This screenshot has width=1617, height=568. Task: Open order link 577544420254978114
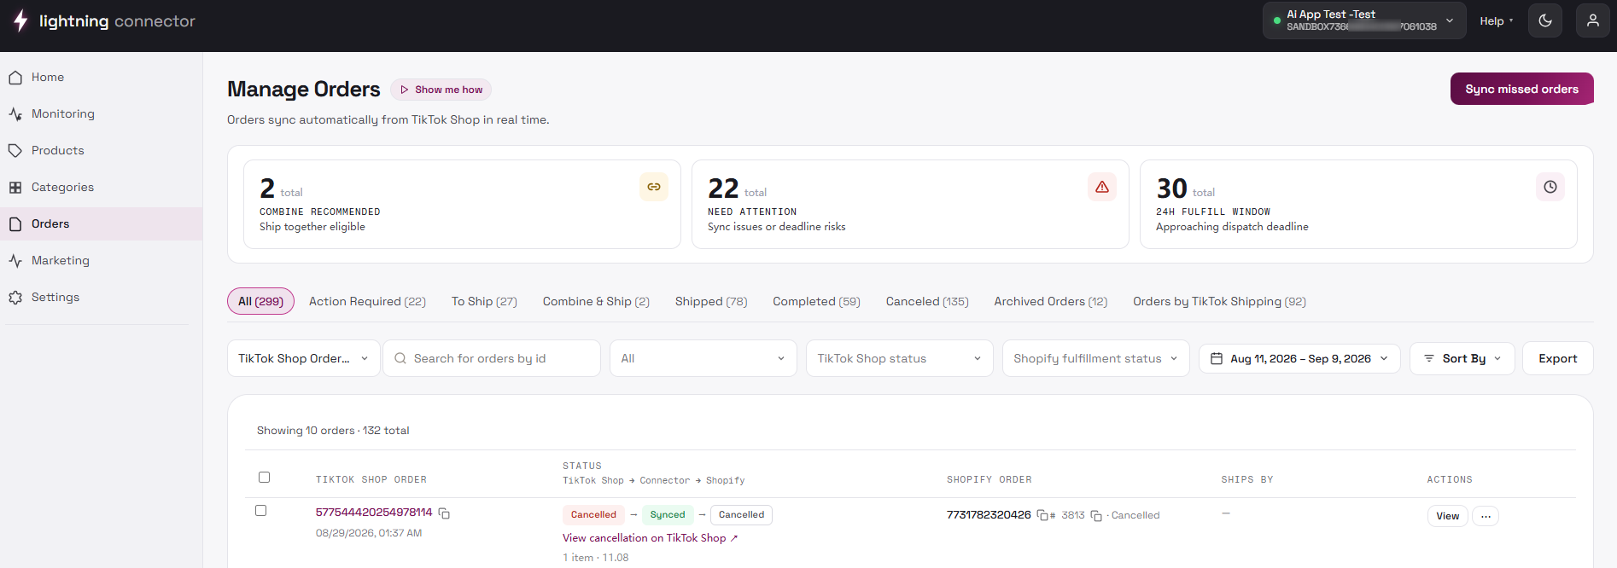point(374,513)
